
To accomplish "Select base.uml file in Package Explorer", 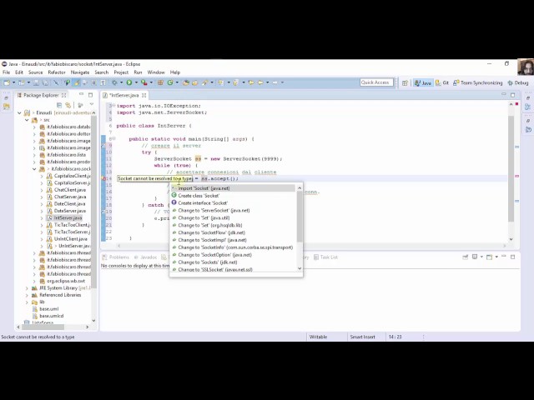I will pos(45,309).
